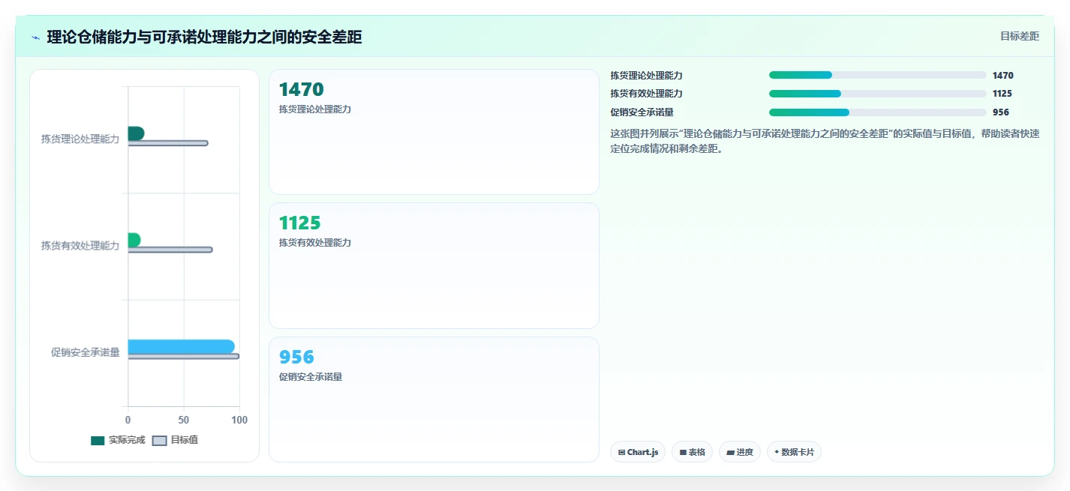Click the gray 拣货理论处理能力 target bar in chart
Screen dimensions: 1070x491
pos(168,143)
